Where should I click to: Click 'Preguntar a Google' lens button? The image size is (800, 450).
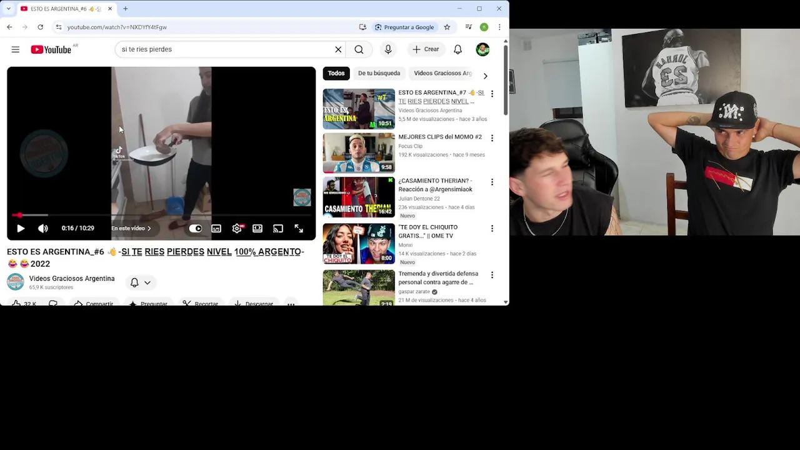pyautogui.click(x=404, y=27)
